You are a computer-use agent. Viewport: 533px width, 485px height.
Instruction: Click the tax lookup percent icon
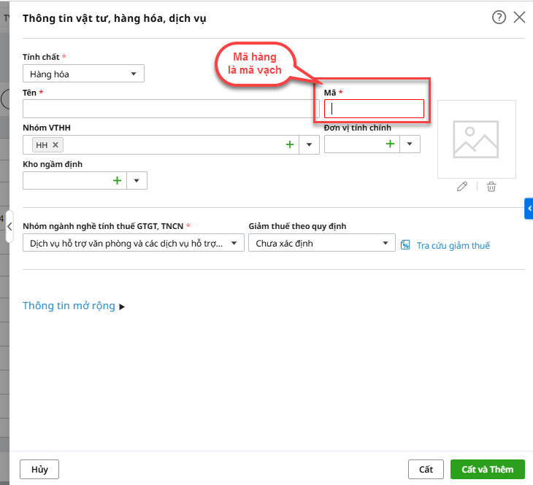pos(406,245)
